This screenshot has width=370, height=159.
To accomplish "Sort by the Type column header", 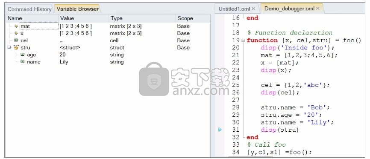I will click(142, 18).
